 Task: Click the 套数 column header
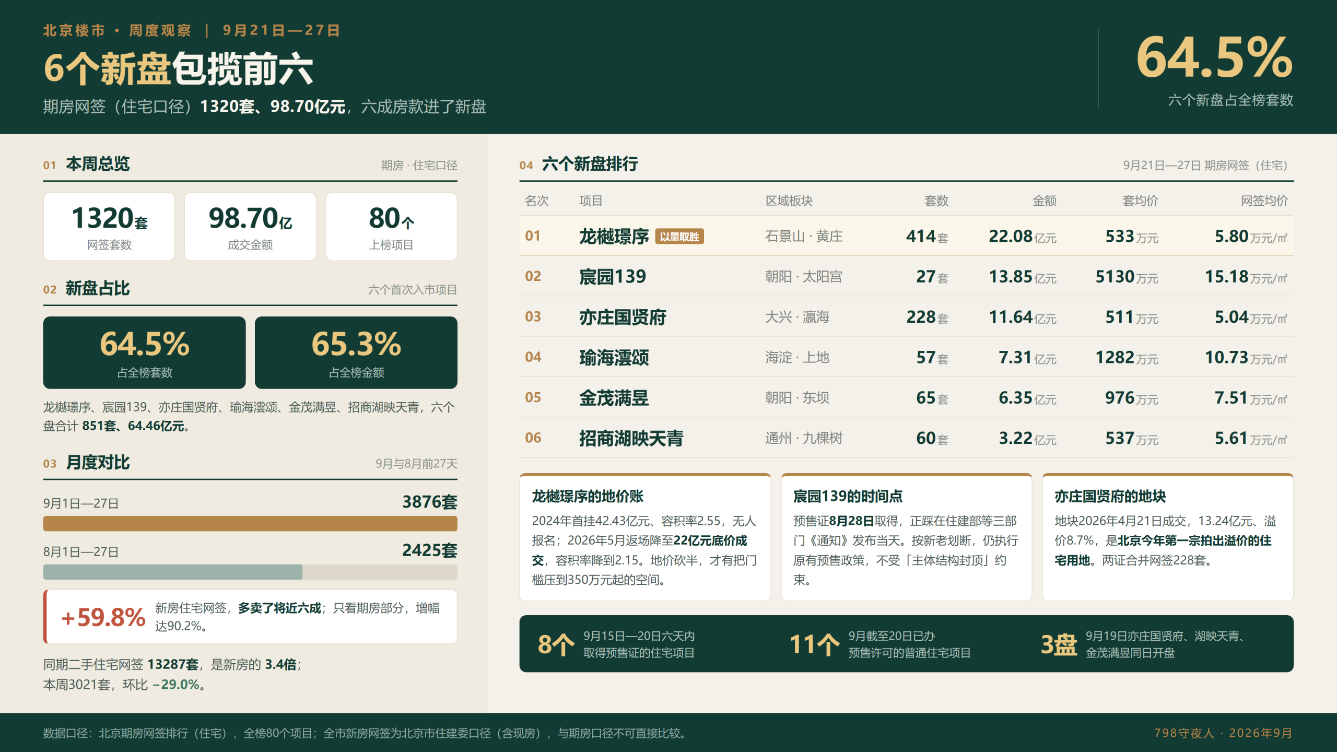pos(936,201)
